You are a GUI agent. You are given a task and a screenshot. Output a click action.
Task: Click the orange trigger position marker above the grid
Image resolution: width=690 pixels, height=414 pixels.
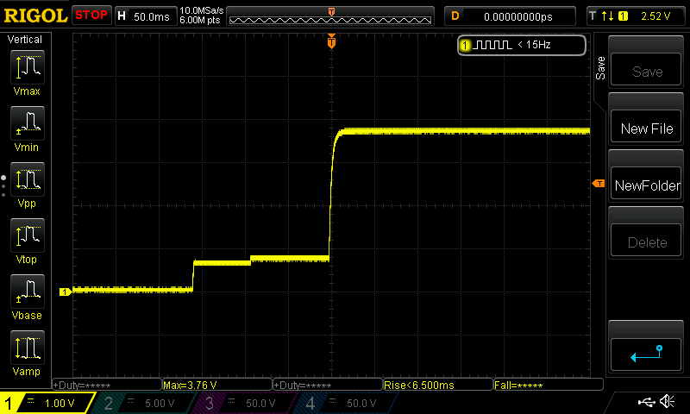[331, 41]
